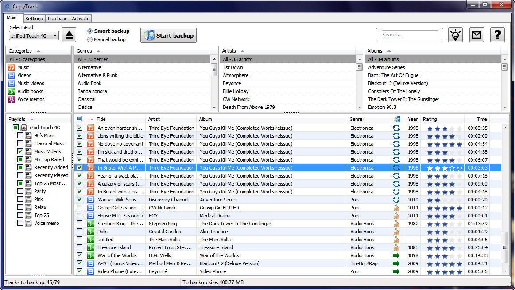
Task: Click the Genres list down arrow
Action: (x=214, y=108)
